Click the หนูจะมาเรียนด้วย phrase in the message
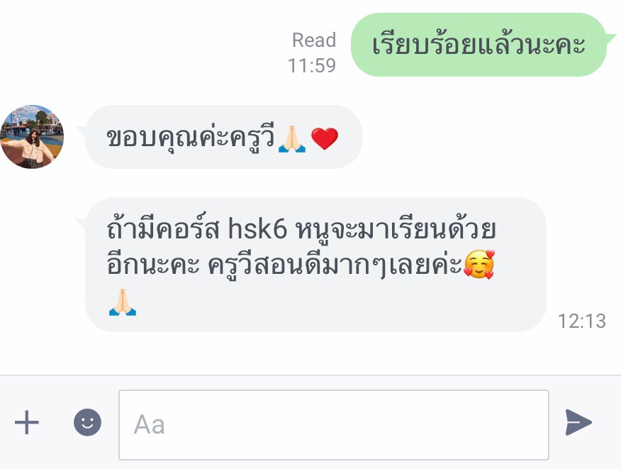Image resolution: width=621 pixels, height=469 pixels. pyautogui.click(x=396, y=228)
